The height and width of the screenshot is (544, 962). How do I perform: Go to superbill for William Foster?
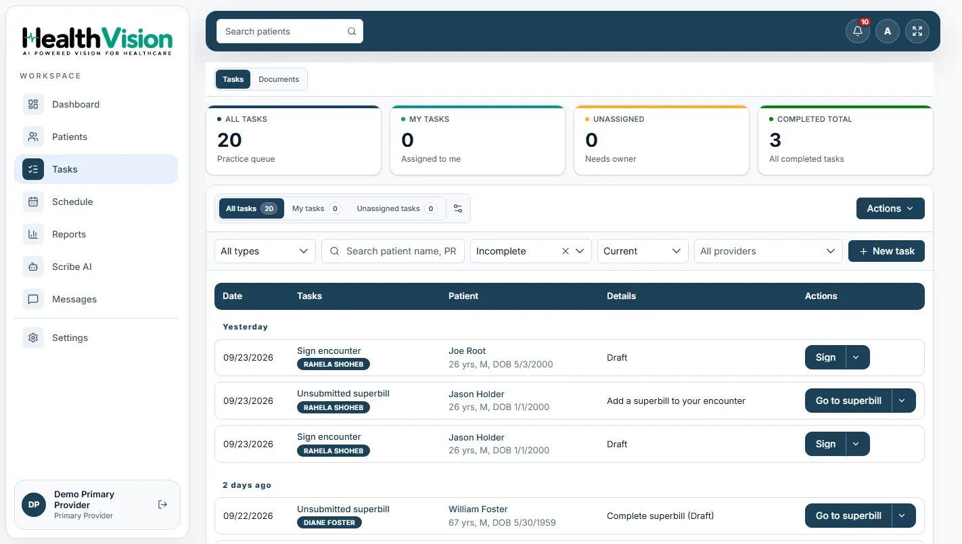pyautogui.click(x=848, y=516)
